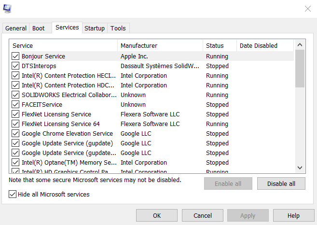Viewport: 317px width, 225px height.
Task: Click the services list scrollbar thumb
Action: click(300, 69)
